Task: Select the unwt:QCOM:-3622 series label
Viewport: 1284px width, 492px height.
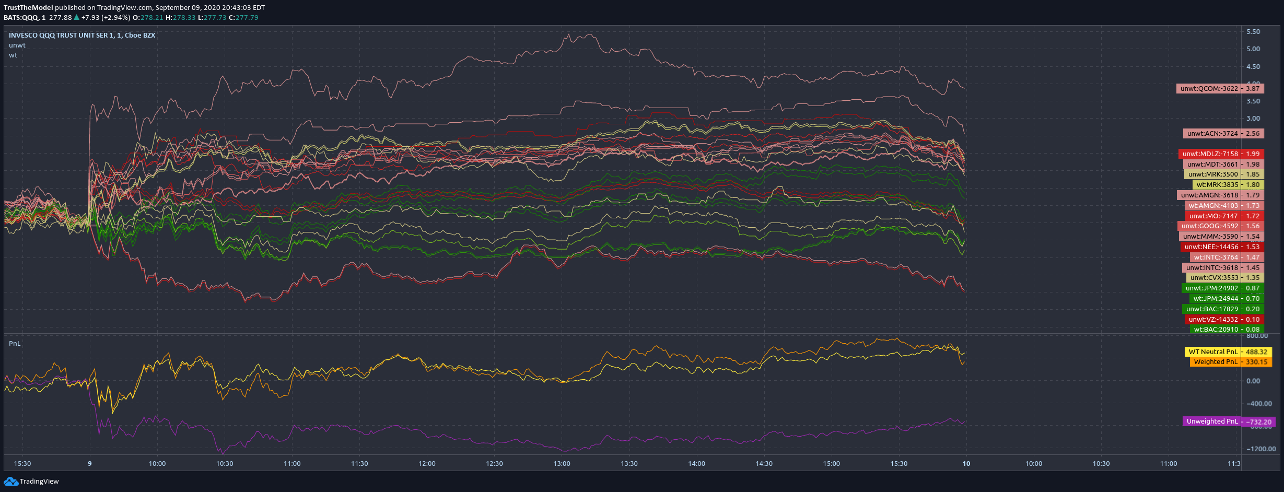Action: 1209,89
